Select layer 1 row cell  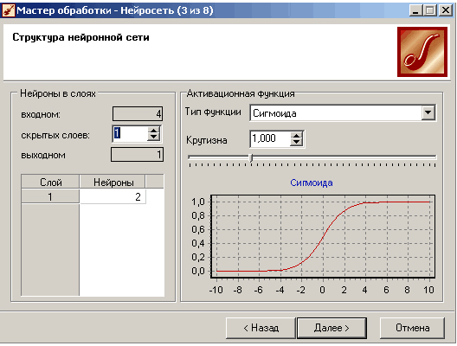coord(50,196)
